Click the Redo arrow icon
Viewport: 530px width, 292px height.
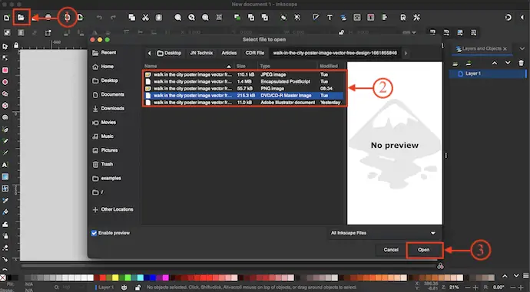point(113,18)
